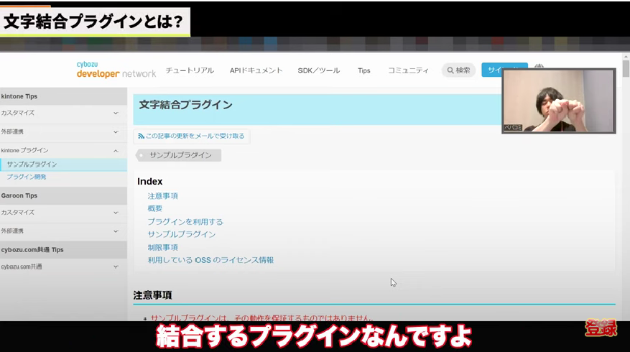Click the 注意事項 section heading
This screenshot has width=630, height=352.
153,295
